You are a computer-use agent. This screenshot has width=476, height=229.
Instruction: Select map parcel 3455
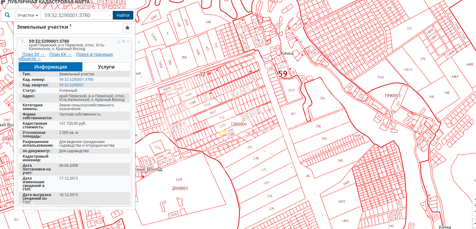point(342,202)
